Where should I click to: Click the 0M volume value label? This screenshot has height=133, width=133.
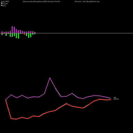pyautogui.click(x=115, y=98)
